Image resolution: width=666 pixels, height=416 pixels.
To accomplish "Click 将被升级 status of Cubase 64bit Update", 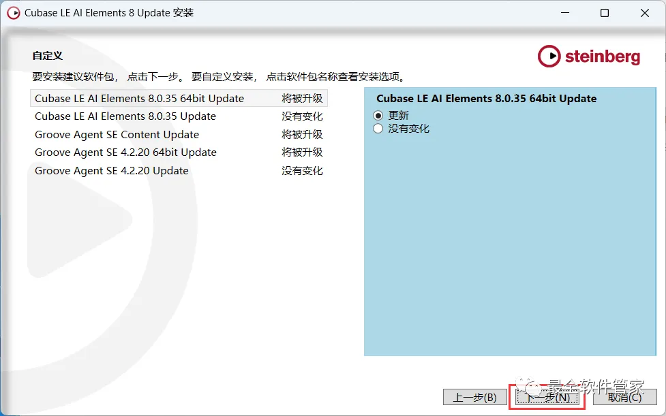I will pos(302,98).
